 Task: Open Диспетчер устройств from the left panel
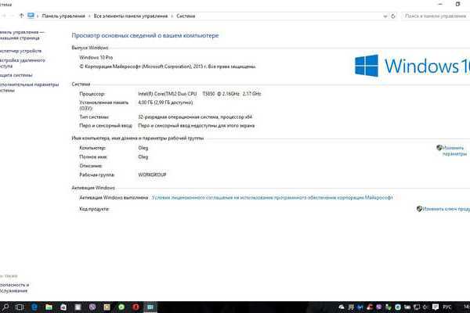(20, 51)
